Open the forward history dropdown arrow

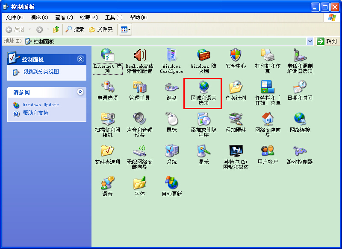(x=48, y=29)
